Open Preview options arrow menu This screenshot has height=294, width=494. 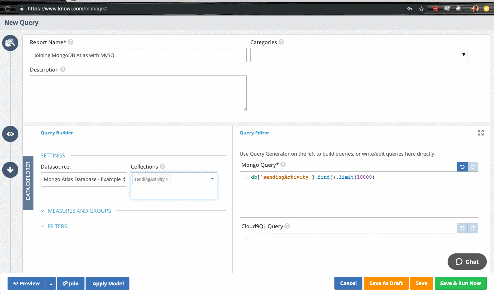(51, 284)
